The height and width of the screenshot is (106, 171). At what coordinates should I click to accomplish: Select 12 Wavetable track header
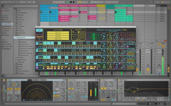(110, 6)
